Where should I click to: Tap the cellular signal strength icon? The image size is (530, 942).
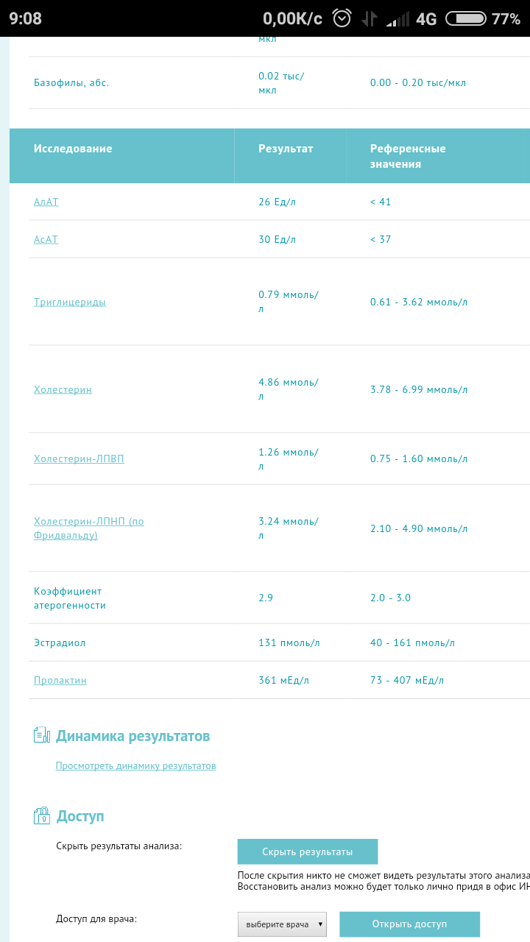tap(397, 18)
